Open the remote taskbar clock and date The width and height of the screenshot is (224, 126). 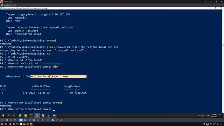(x=214, y=115)
